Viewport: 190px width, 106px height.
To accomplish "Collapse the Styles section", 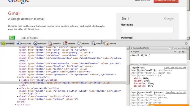I will [132, 52].
